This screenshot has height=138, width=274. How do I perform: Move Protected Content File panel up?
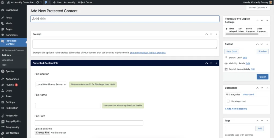tap(207, 63)
